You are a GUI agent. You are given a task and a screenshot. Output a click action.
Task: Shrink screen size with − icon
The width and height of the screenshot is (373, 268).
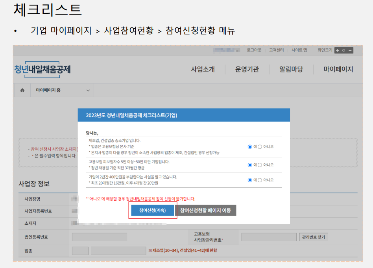coord(349,50)
